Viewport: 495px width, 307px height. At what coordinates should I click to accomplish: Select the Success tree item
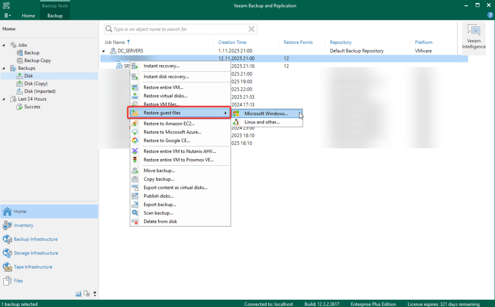coord(32,107)
